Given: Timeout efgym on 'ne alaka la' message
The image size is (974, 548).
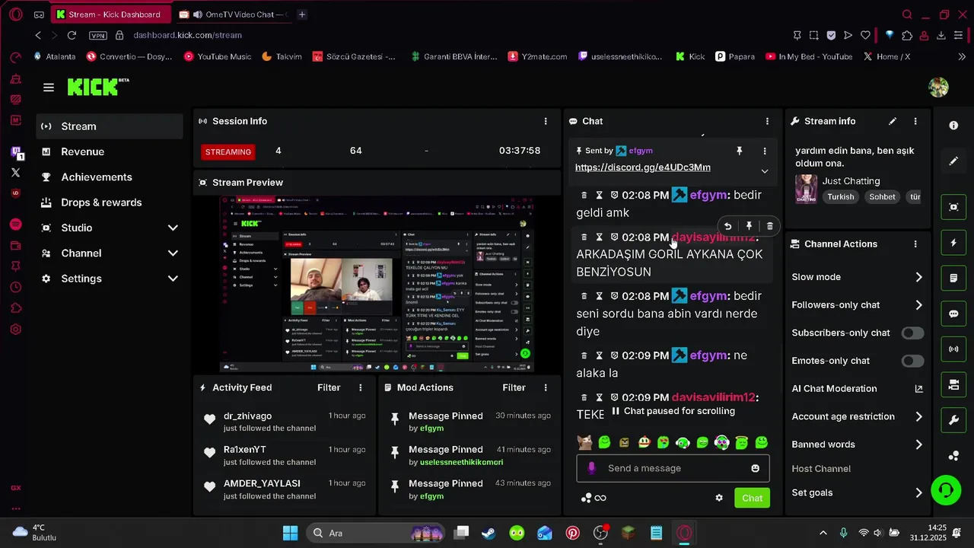Looking at the screenshot, I should coord(600,355).
